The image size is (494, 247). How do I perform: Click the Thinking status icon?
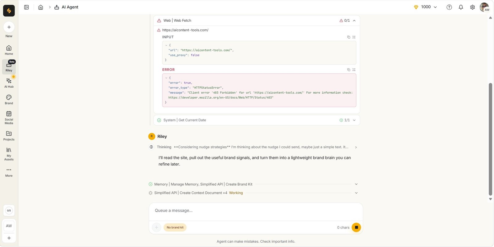click(x=151, y=147)
